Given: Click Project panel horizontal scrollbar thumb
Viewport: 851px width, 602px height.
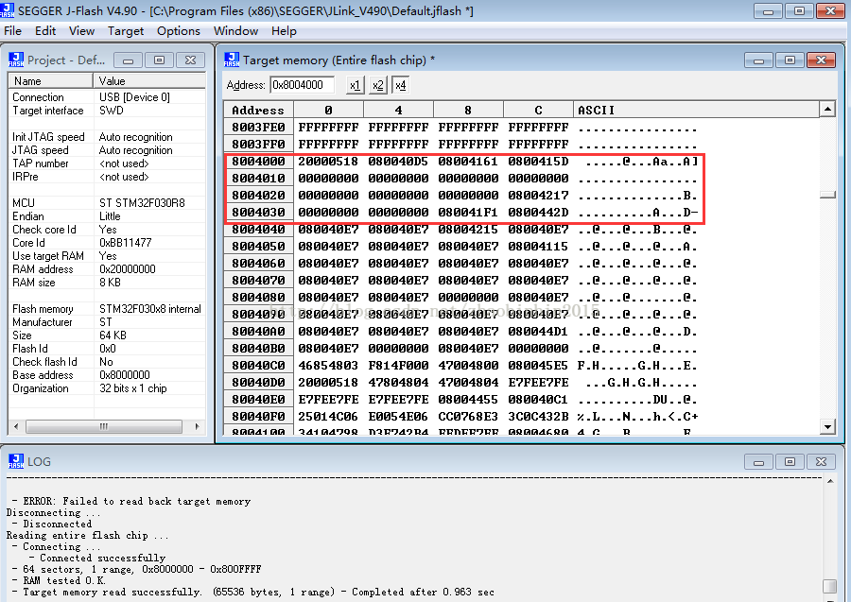Looking at the screenshot, I should (x=104, y=427).
